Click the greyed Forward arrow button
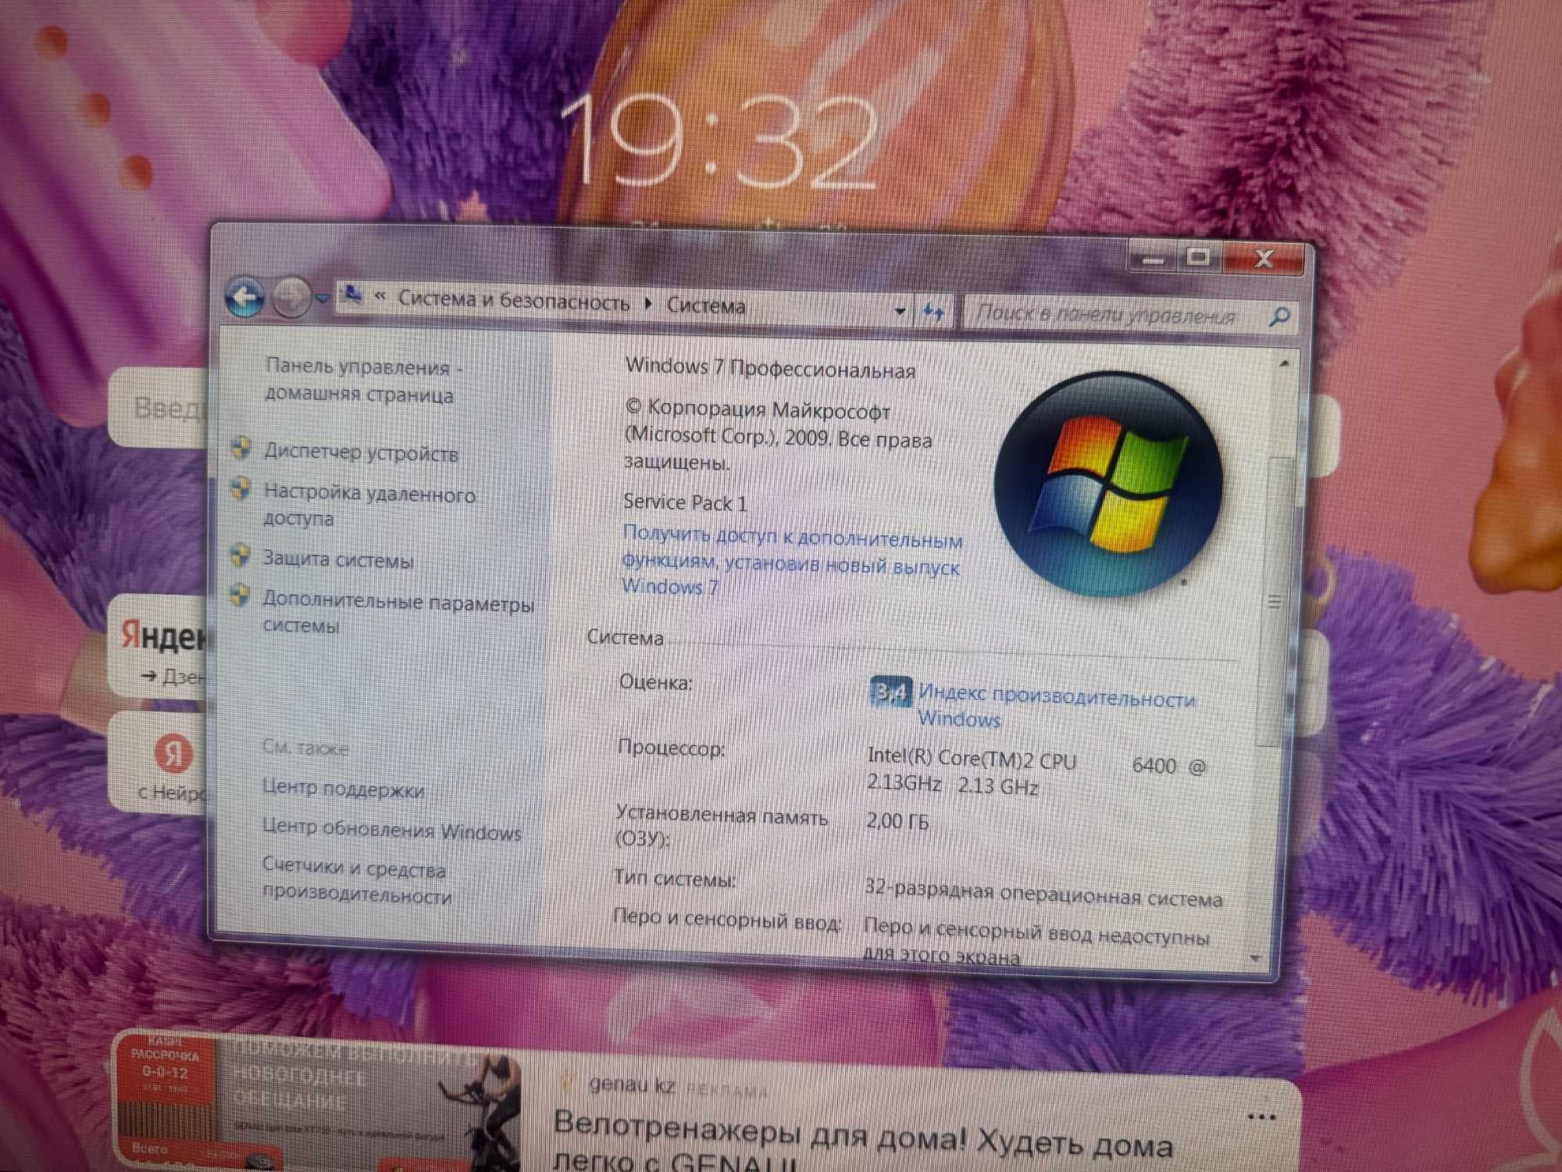 click(292, 298)
